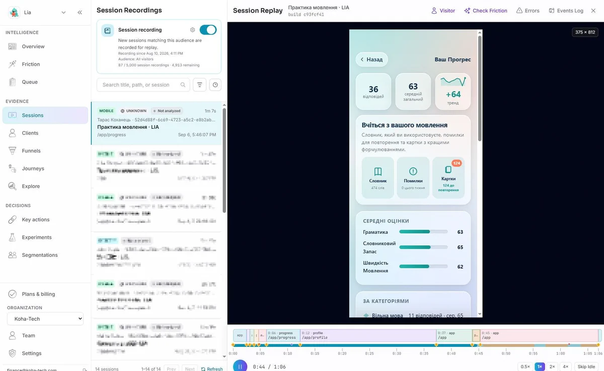This screenshot has width=604, height=371.
Task: Click the replay progress bar near 0:25
Action: (369, 345)
